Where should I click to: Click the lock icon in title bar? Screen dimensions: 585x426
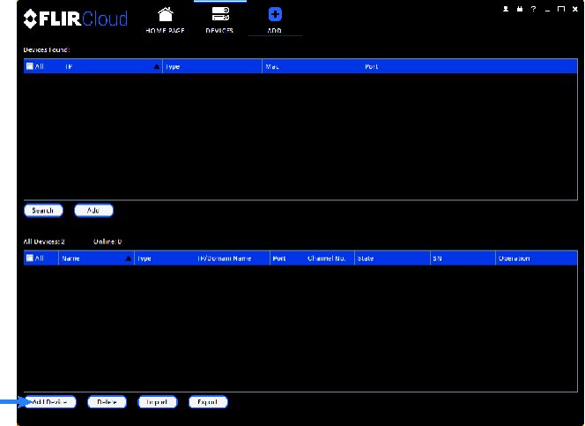[x=519, y=9]
